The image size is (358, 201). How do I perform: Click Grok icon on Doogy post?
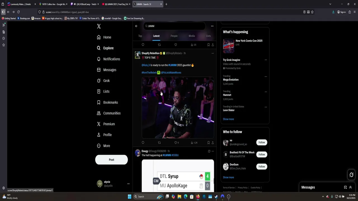209,151
